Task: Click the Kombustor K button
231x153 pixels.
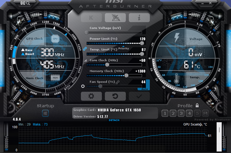Action: [x=91, y=18]
